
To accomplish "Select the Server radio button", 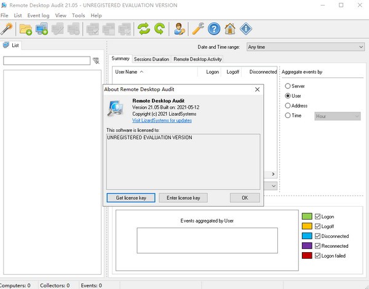I will click(x=287, y=86).
